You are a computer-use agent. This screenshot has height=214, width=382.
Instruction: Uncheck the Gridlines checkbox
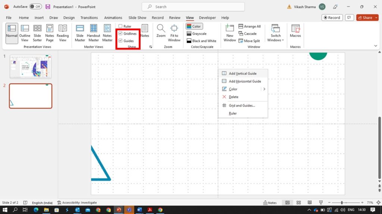(x=121, y=34)
